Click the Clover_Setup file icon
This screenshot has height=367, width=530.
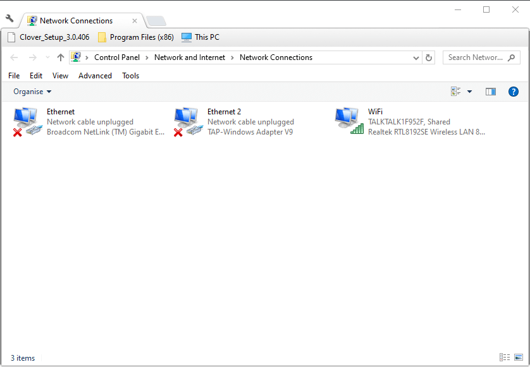click(11, 37)
